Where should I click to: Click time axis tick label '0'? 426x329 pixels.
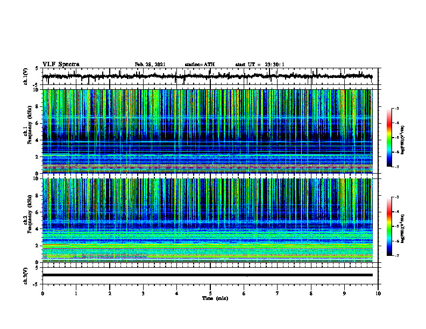click(x=42, y=294)
